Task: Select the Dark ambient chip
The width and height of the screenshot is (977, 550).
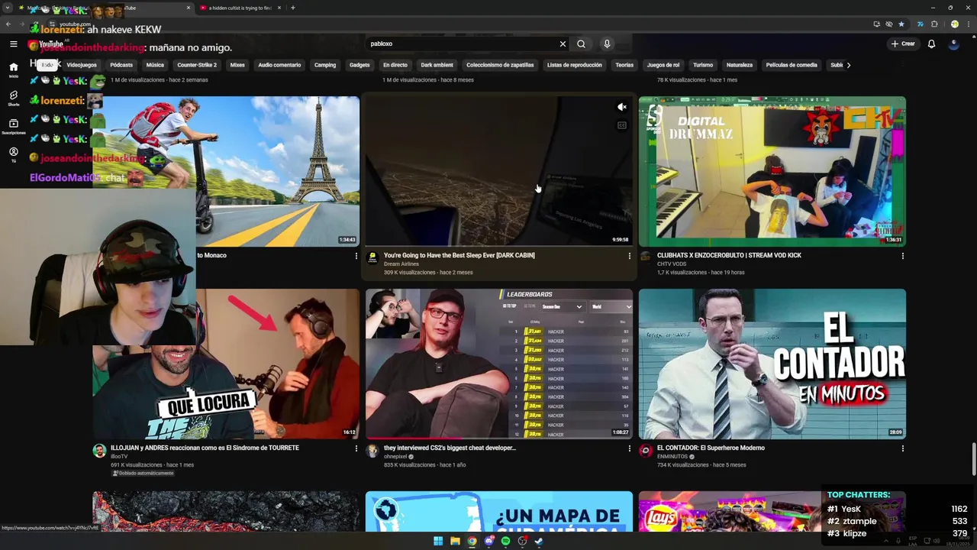Action: 437,65
